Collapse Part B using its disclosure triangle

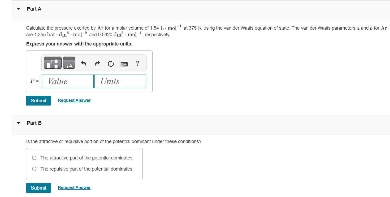coord(18,123)
